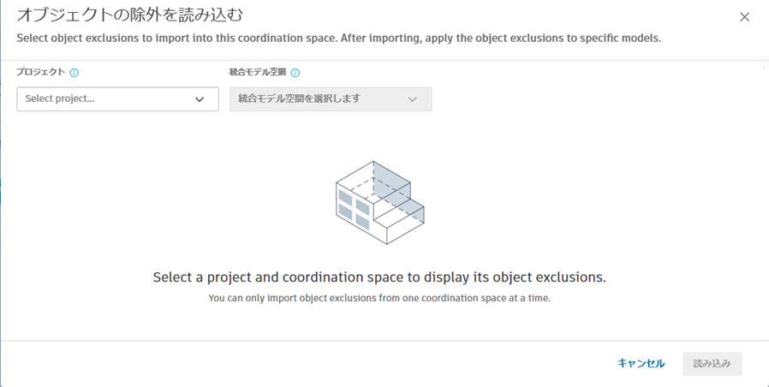Viewport: 769px width, 387px height.
Task: Click the 'You can only import' hint text
Action: point(379,298)
